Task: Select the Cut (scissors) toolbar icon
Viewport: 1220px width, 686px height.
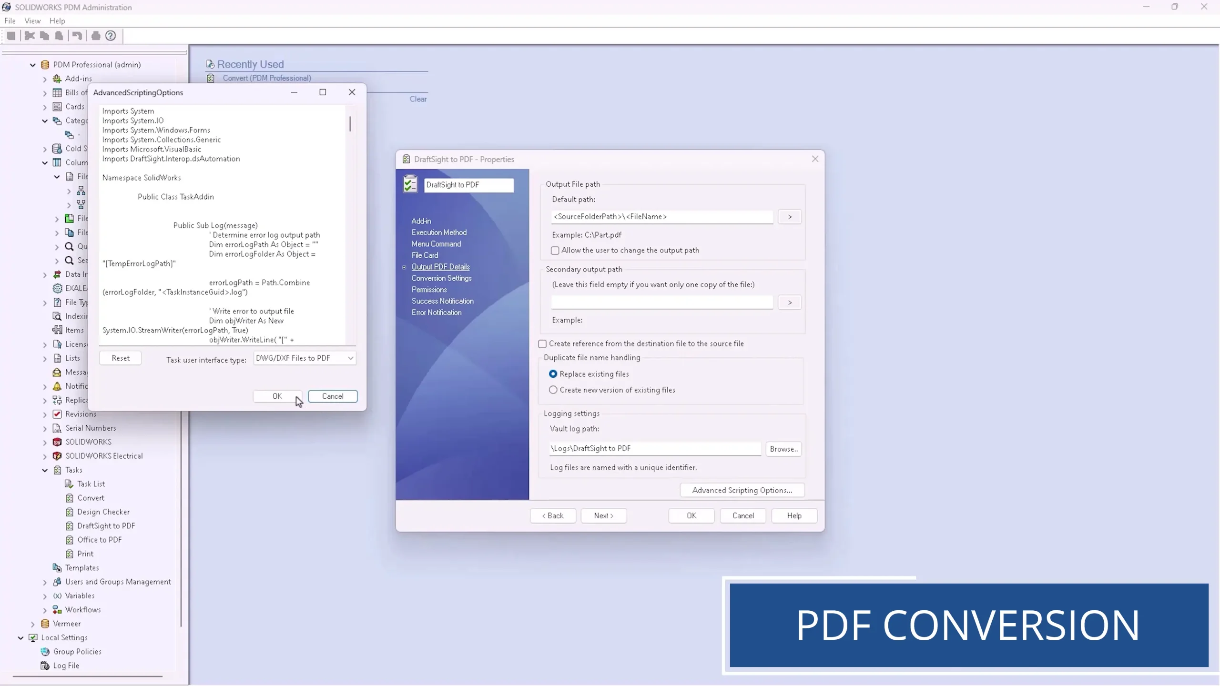Action: tap(29, 35)
